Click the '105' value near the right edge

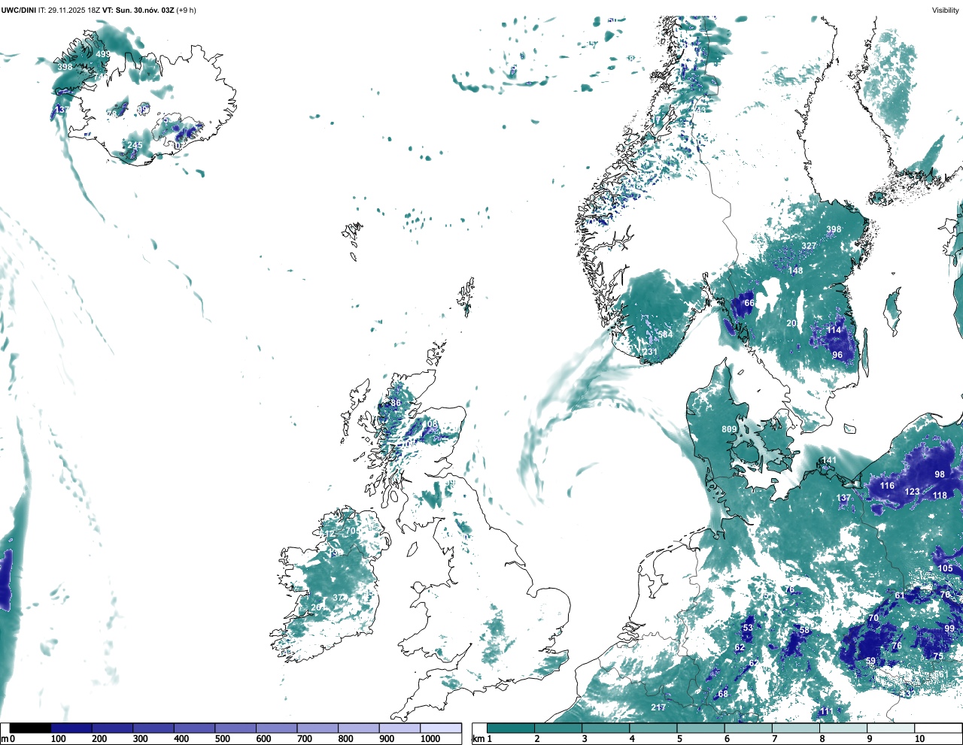point(946,569)
